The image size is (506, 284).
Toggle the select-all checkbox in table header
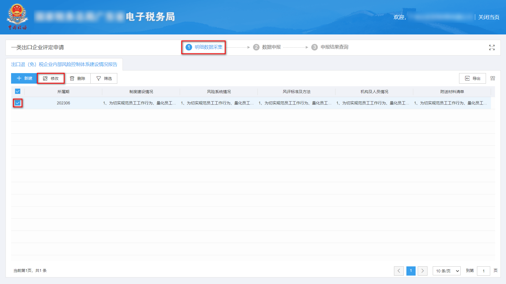point(17,92)
